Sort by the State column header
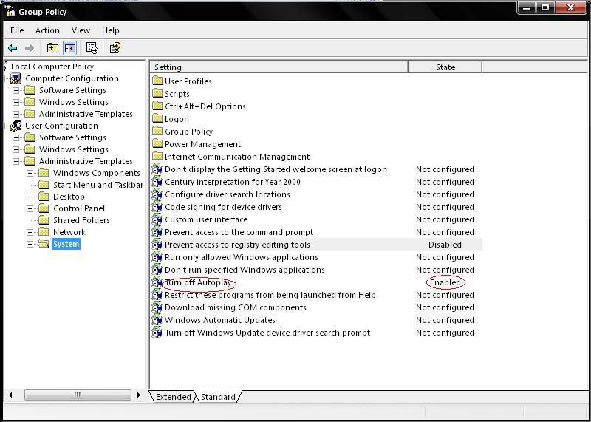 445,67
